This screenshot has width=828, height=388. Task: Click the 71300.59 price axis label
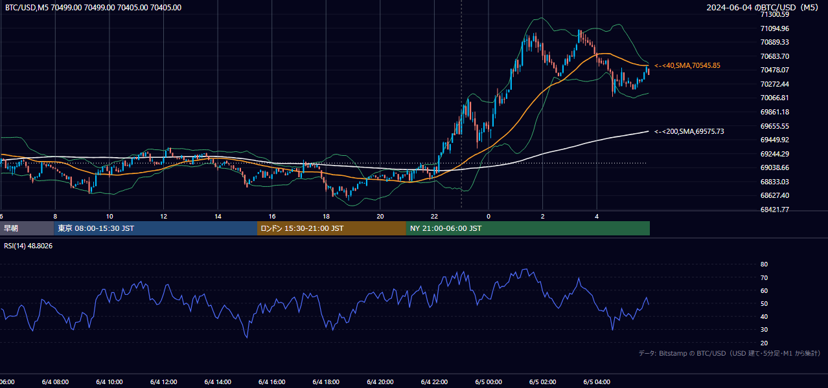pyautogui.click(x=774, y=14)
